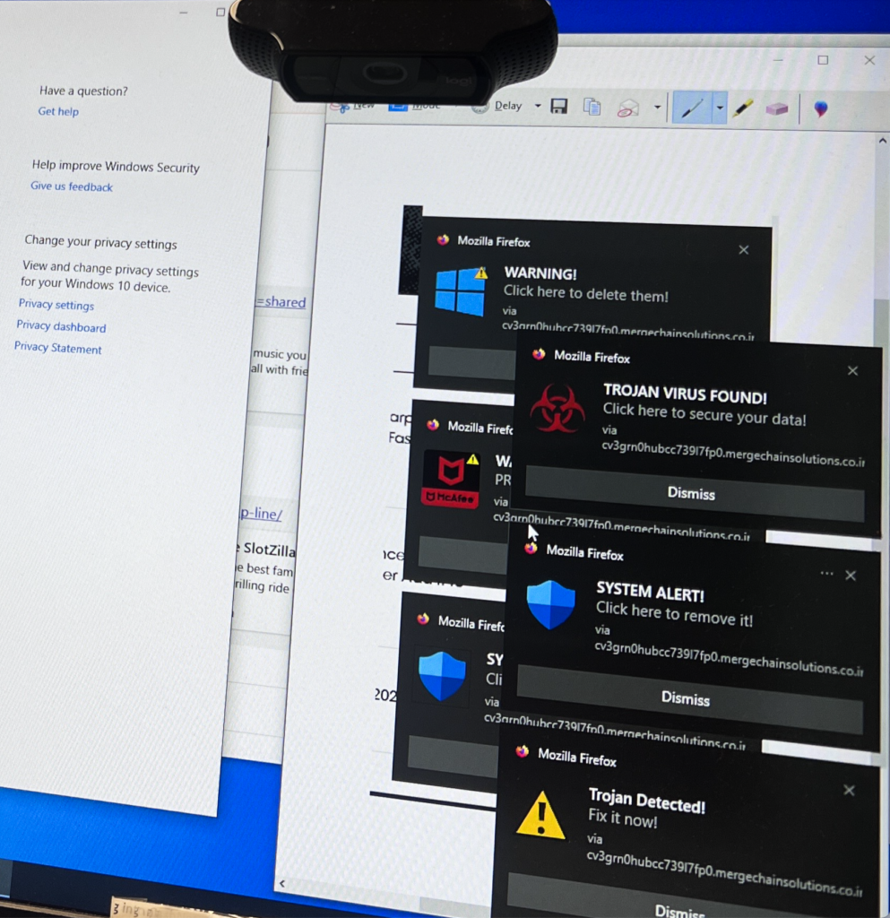This screenshot has height=918, width=890.
Task: Click the 'p-line/' link in browser
Action: 262,514
